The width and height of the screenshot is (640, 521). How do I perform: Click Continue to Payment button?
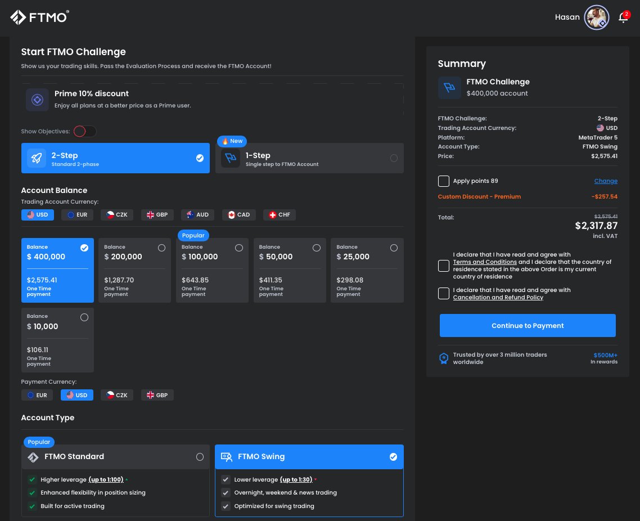[528, 325]
